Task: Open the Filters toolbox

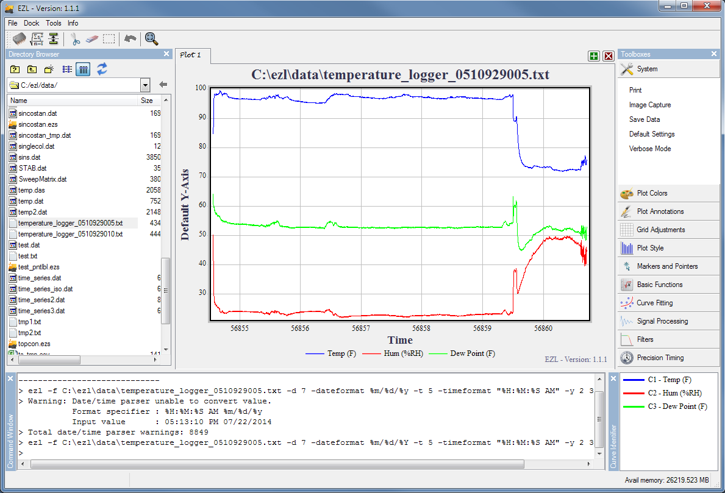Action: pyautogui.click(x=668, y=339)
